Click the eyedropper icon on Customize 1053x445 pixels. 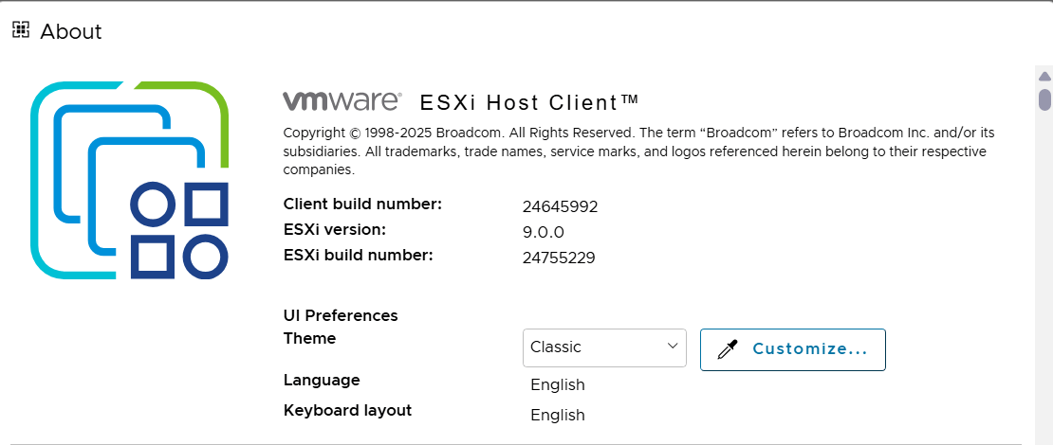coord(728,349)
